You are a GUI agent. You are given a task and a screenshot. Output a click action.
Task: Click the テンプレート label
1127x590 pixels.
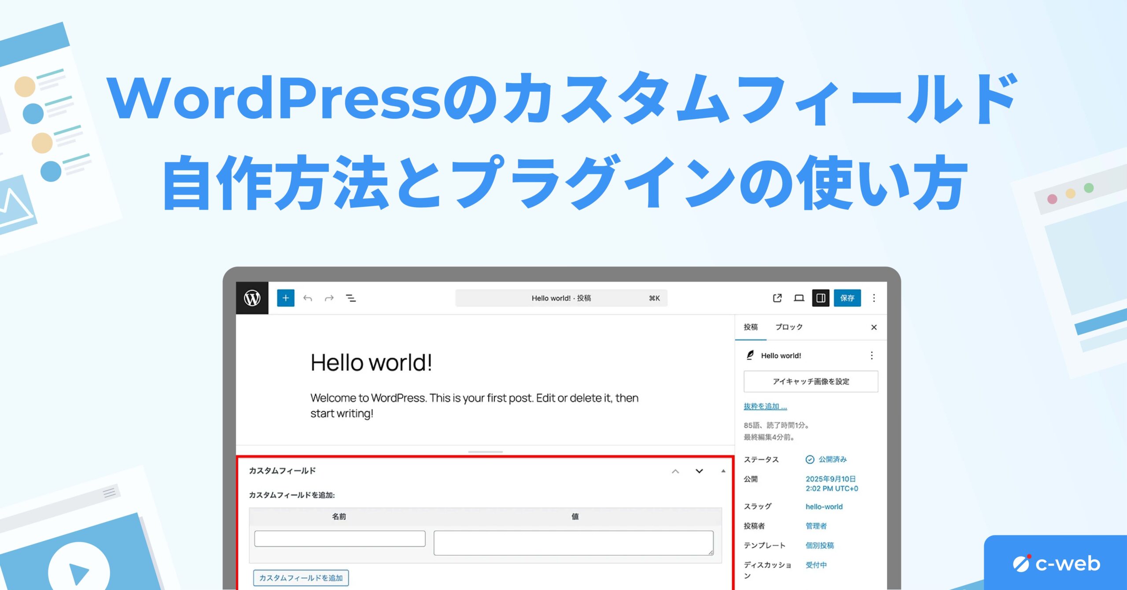click(765, 545)
